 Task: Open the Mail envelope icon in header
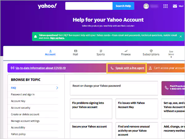pos(175,6)
